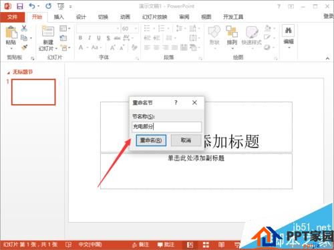Viewport: 334px width, 250px height.
Task: Decrease font size with small A
Action: (x=122, y=47)
